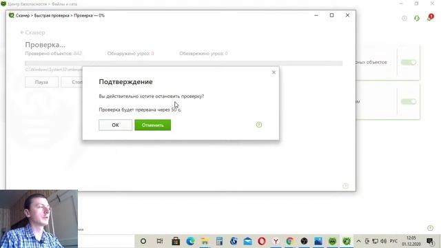Open help icon in the confirmation dialog
Screen dimensions: 441x248
(259, 125)
